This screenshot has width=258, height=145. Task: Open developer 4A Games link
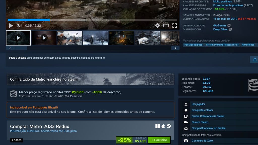point(220,25)
